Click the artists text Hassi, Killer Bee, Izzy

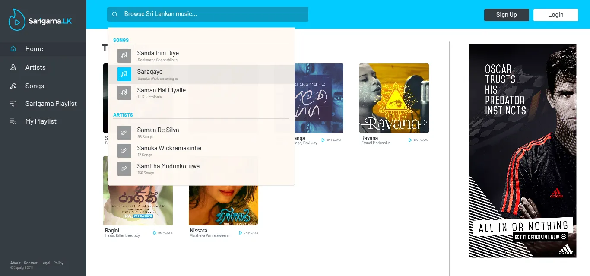(122, 235)
